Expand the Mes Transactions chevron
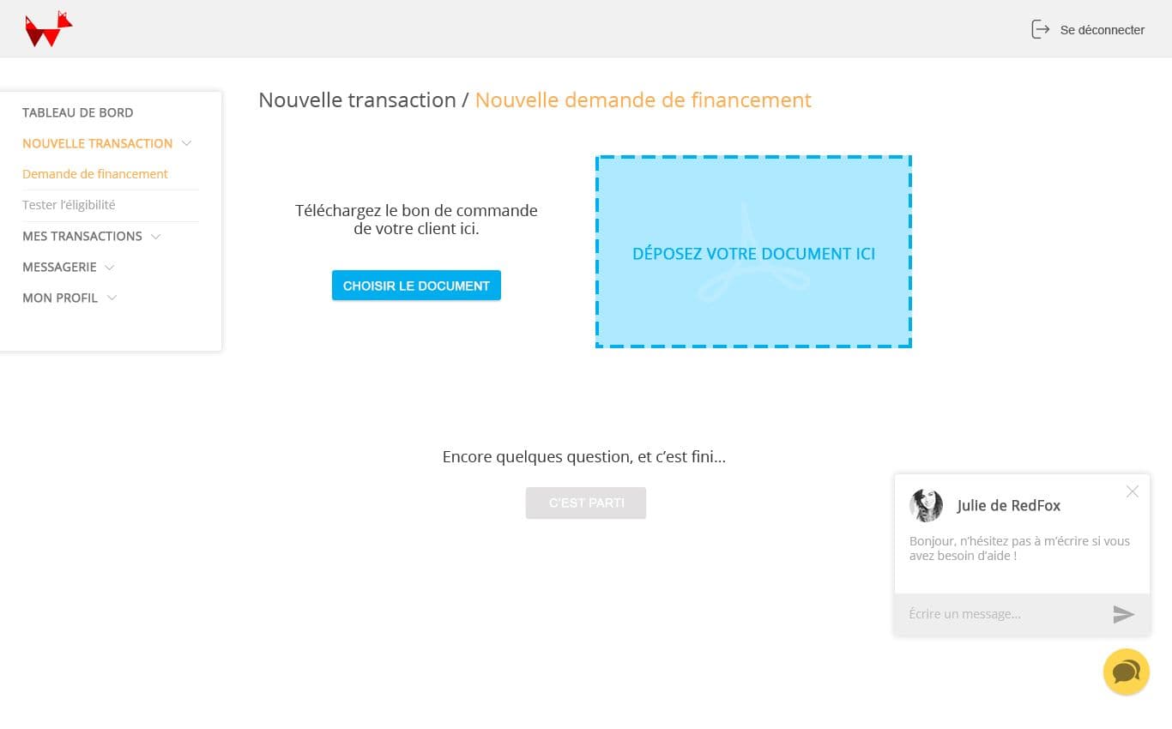Screen dimensions: 1172x729 click(x=155, y=236)
